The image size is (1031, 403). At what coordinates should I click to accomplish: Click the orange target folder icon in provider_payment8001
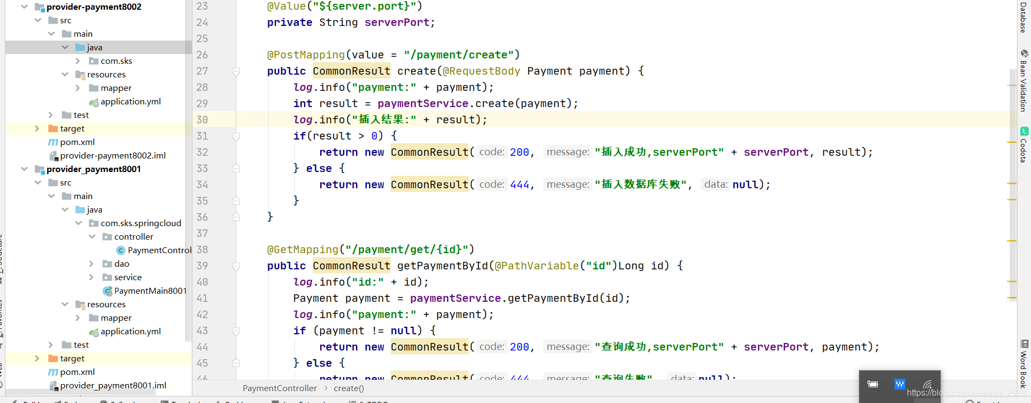pos(53,359)
